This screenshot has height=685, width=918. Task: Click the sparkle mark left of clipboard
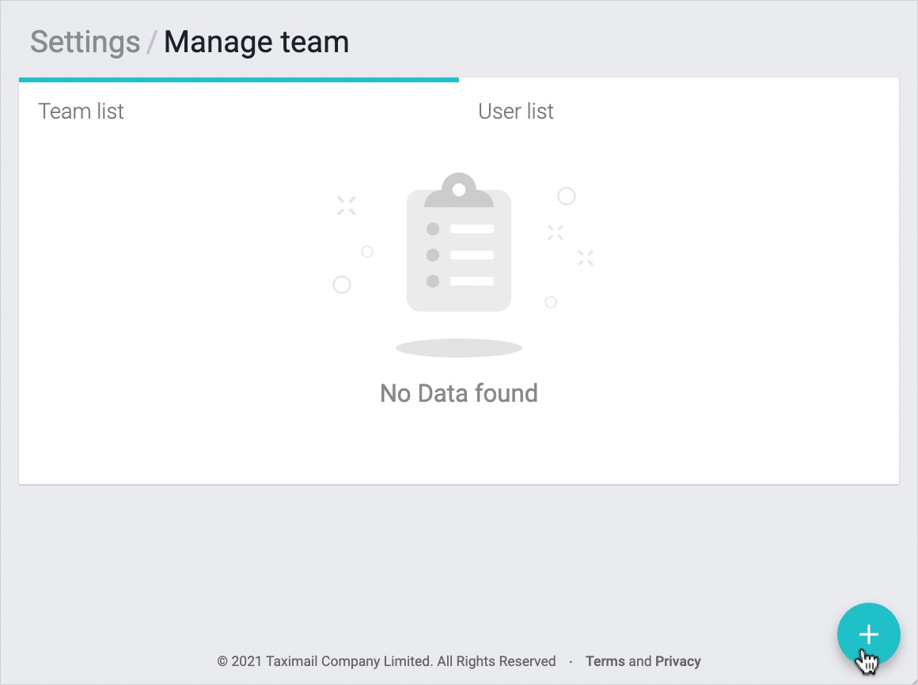[347, 206]
